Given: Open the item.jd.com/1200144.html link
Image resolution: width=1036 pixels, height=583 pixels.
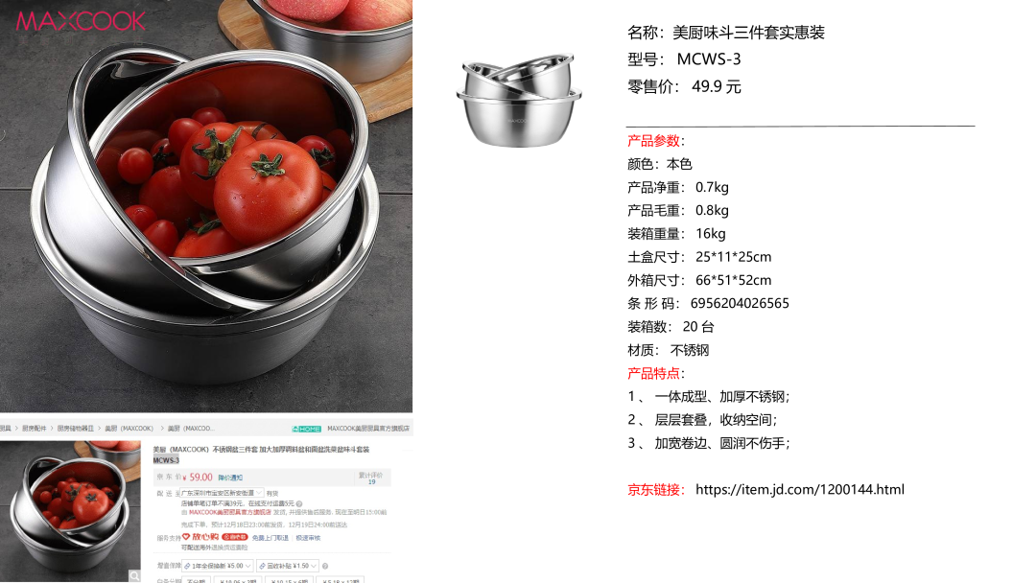Looking at the screenshot, I should [x=799, y=489].
